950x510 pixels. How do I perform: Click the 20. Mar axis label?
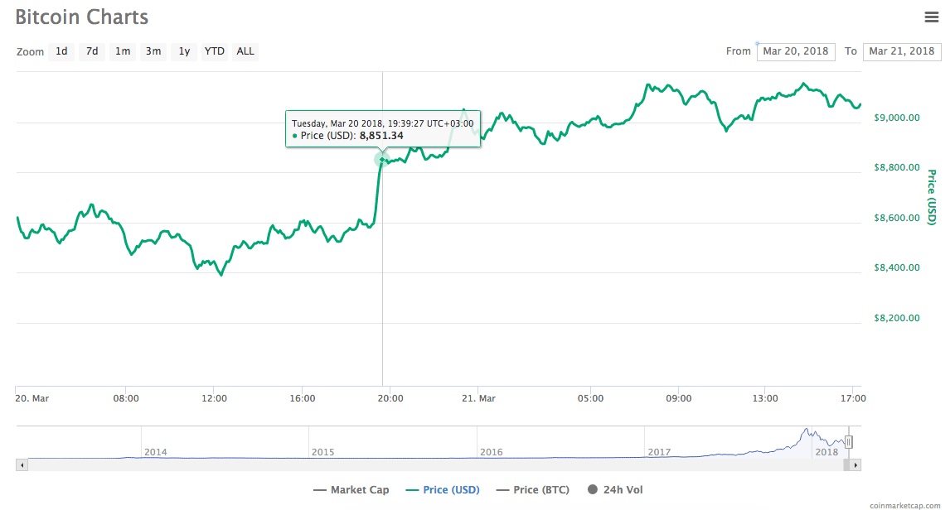coord(32,398)
